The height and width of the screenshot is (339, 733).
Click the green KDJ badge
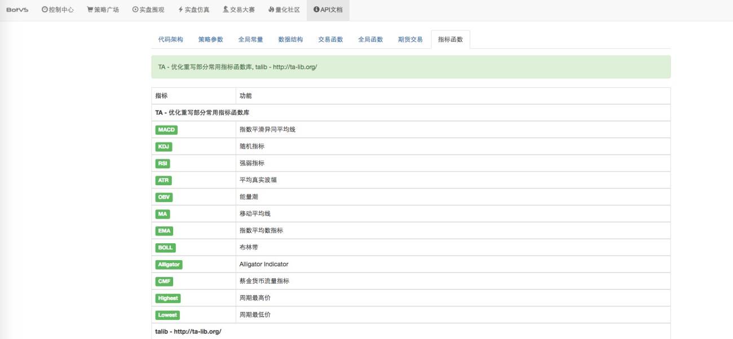point(164,146)
